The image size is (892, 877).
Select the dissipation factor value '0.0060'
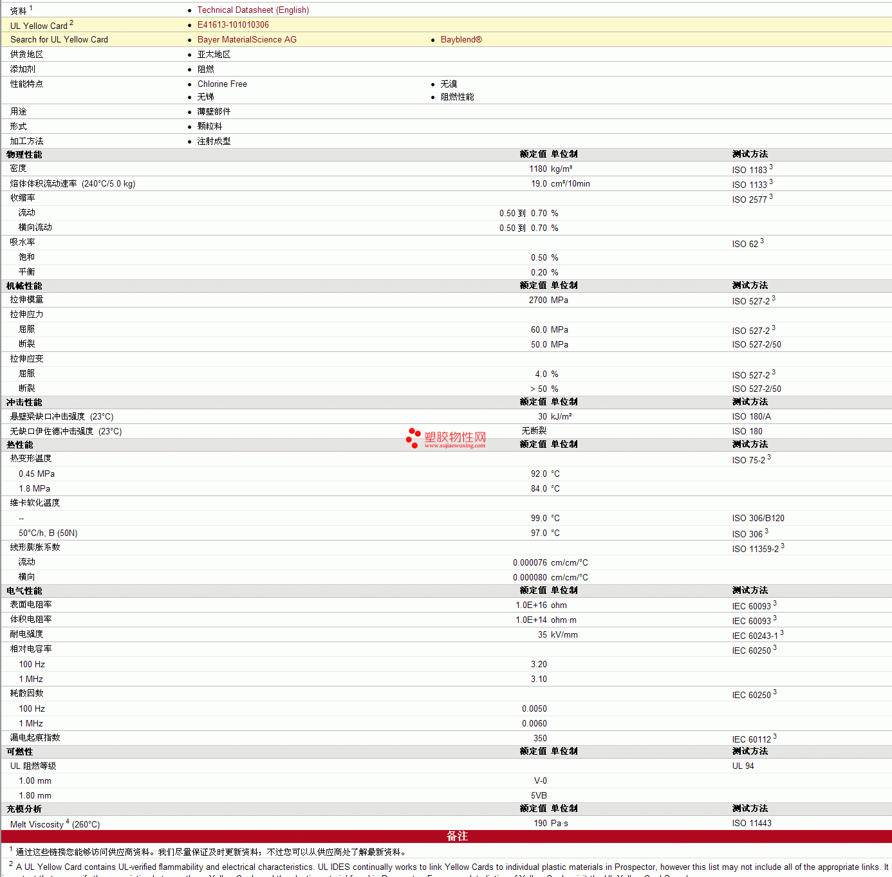(x=535, y=724)
